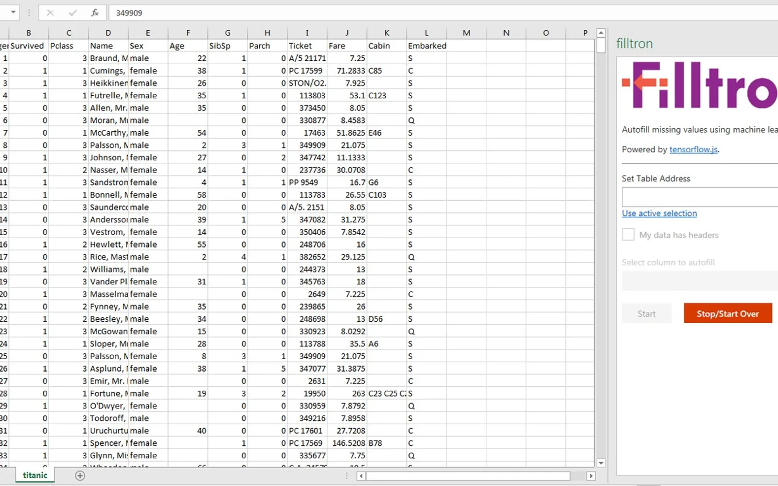This screenshot has height=486, width=778.
Task: Click the Cabin cell D56
Action: click(387, 319)
